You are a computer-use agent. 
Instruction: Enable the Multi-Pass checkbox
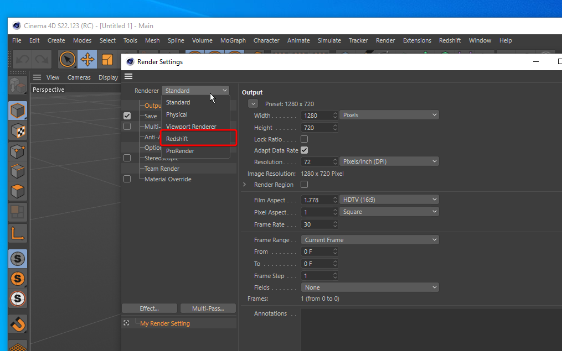(127, 126)
